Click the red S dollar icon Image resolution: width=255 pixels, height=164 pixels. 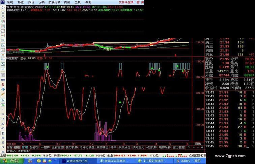tap(3, 85)
